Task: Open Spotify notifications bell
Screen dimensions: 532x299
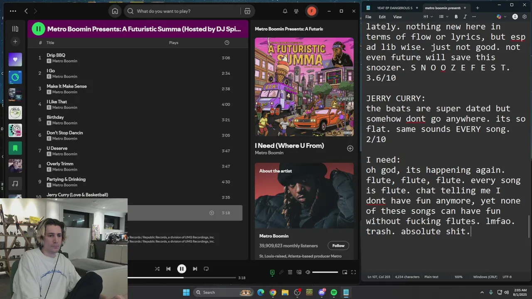Action: pos(285,11)
